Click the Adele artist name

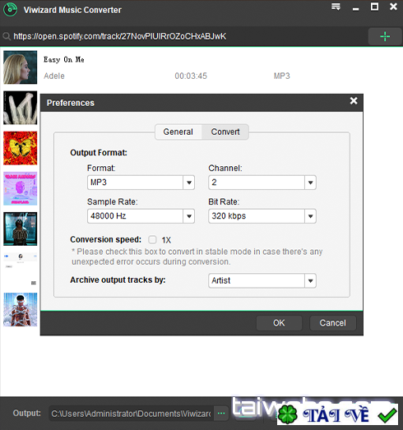click(x=54, y=76)
